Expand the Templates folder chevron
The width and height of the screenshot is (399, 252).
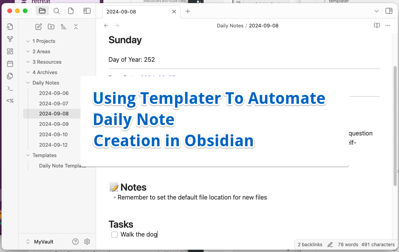27,155
